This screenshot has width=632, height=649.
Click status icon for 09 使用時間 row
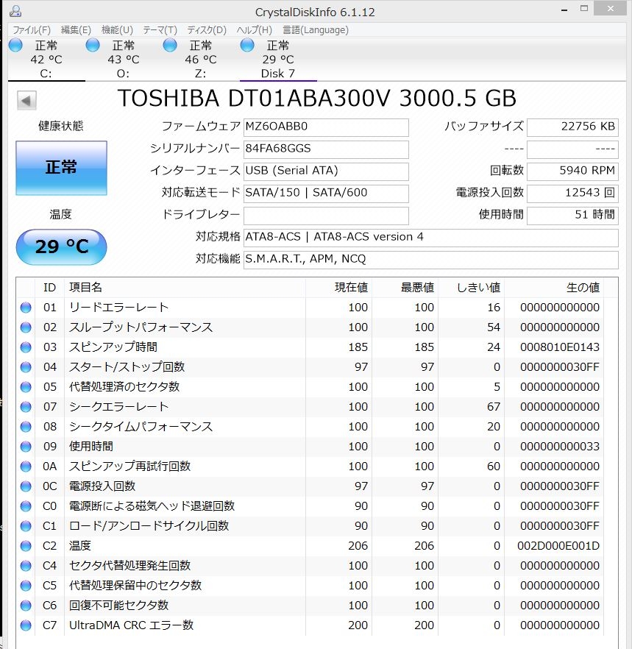coord(26,447)
